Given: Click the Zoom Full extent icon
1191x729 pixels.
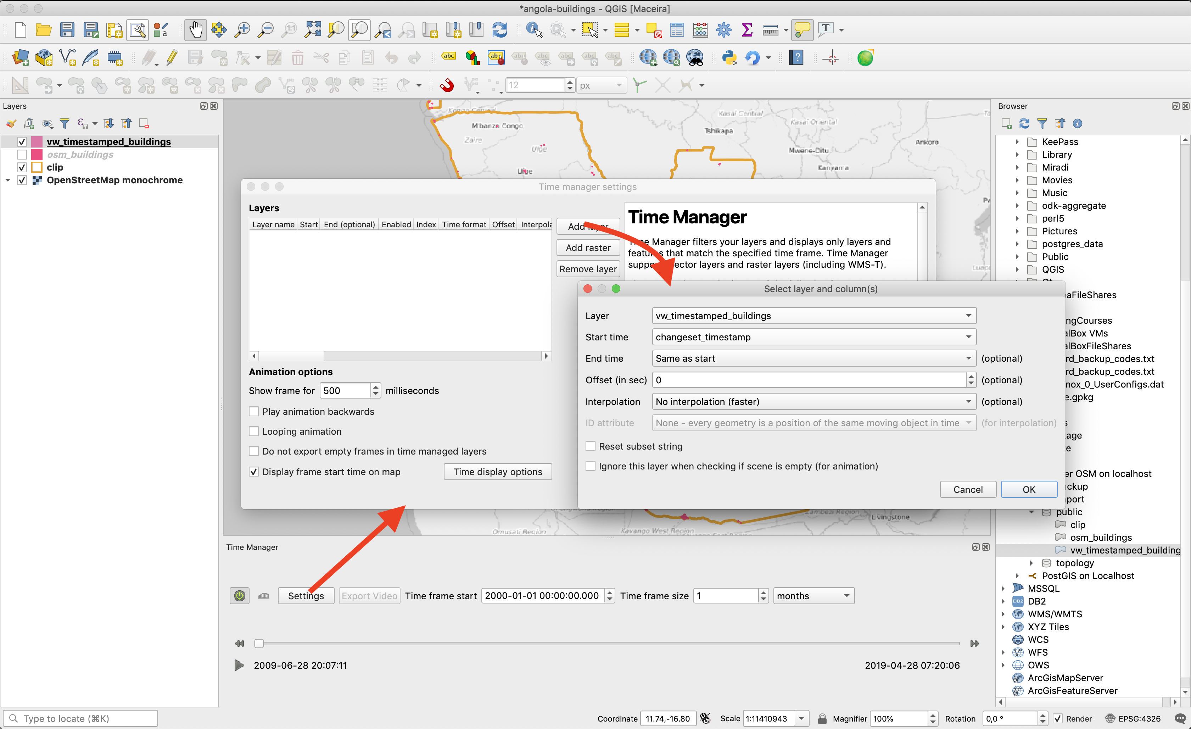Looking at the screenshot, I should pyautogui.click(x=312, y=30).
